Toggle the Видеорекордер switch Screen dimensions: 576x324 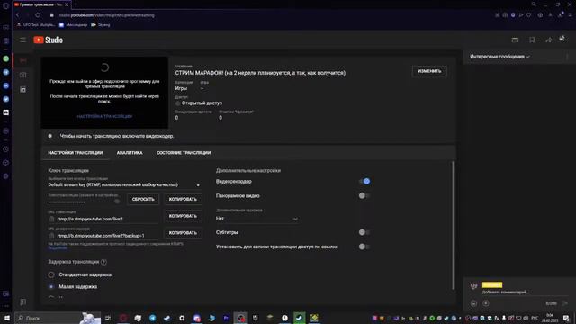(x=364, y=181)
